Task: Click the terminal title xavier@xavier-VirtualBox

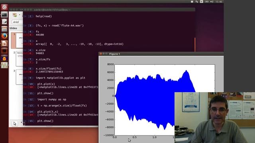Action: (52, 10)
